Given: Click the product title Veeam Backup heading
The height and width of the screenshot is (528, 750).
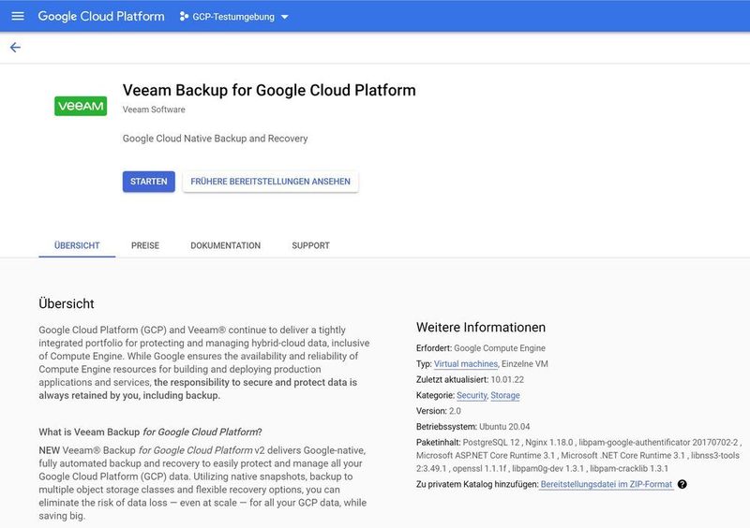Looking at the screenshot, I should (x=269, y=90).
